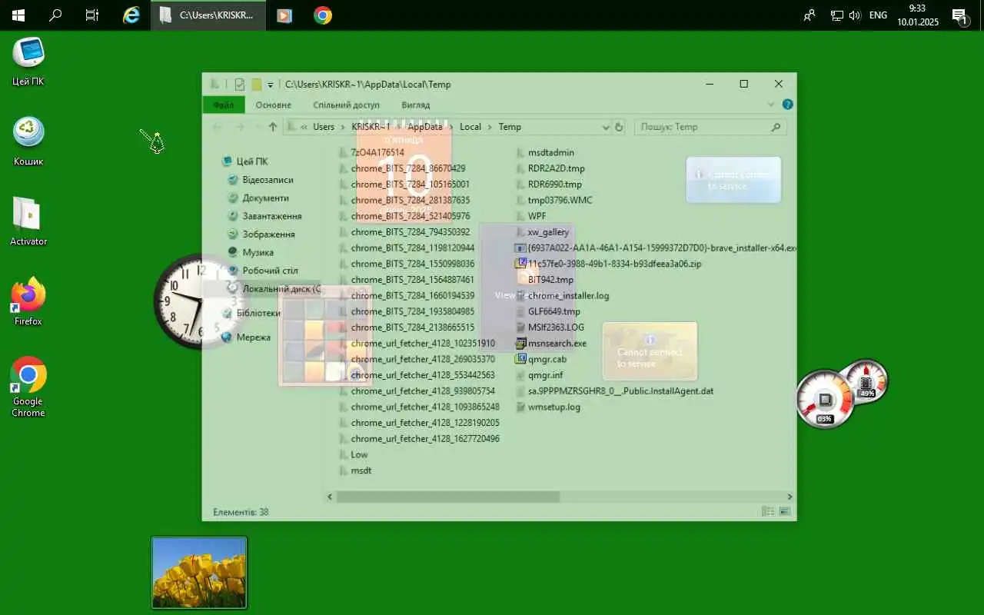984x615 pixels.
Task: Select Цей ПК in navigation pane
Action: [245, 161]
